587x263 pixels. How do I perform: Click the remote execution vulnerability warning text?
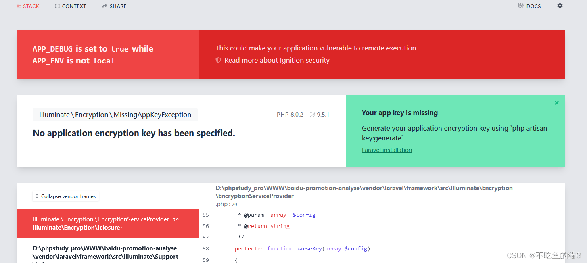(x=317, y=48)
